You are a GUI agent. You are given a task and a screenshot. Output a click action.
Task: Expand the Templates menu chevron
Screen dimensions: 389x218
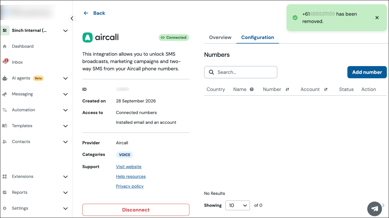coord(66,126)
